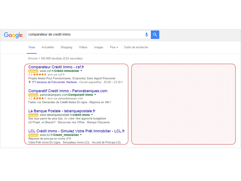Click the www.lcl.fr/Credit_Immobilier URL text
Image resolution: width=241 pixels, height=181 pixels.
59,135
